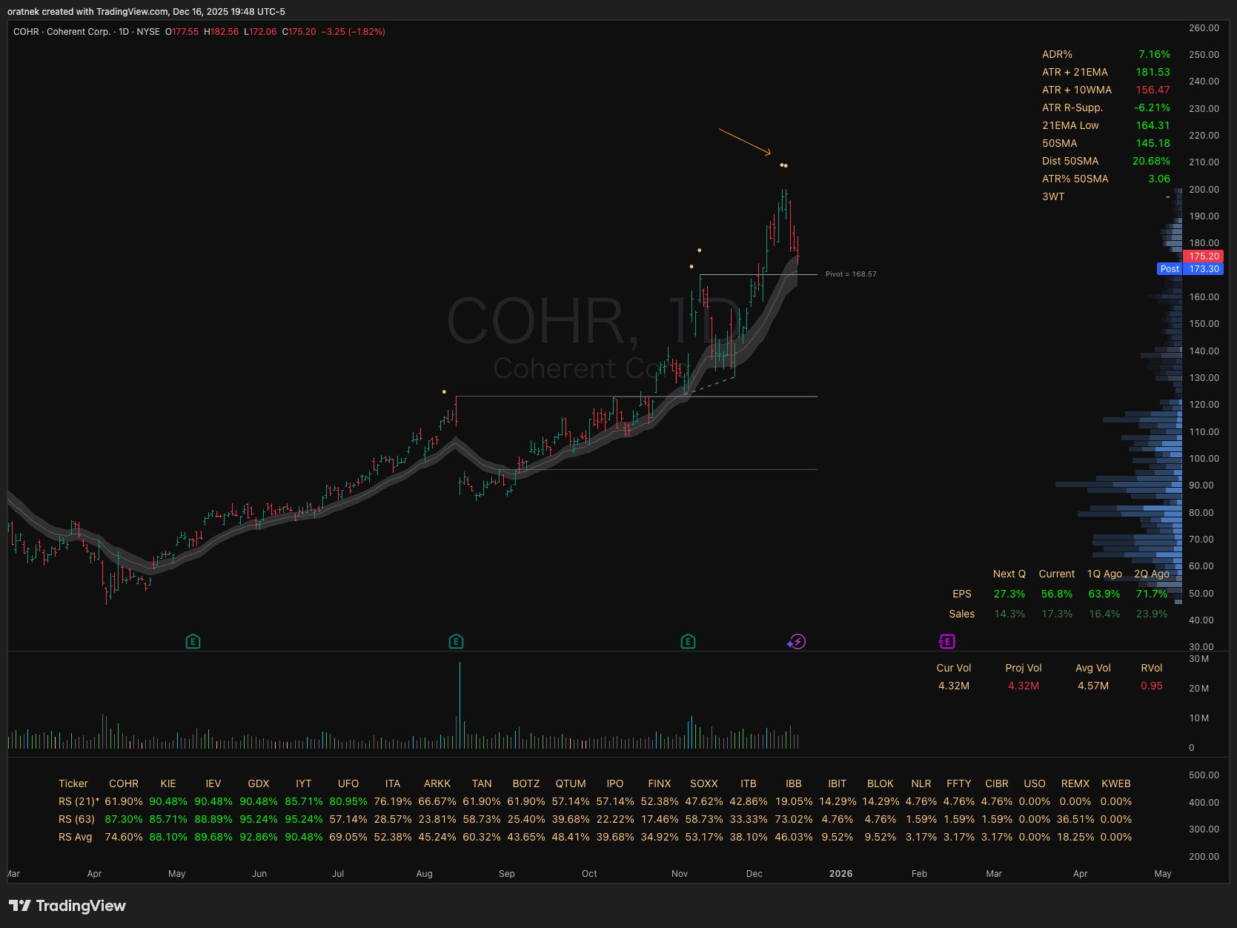Viewport: 1237px width, 928px height.
Task: Select the 'ATR% 50SMA' label
Action: 1075,179
